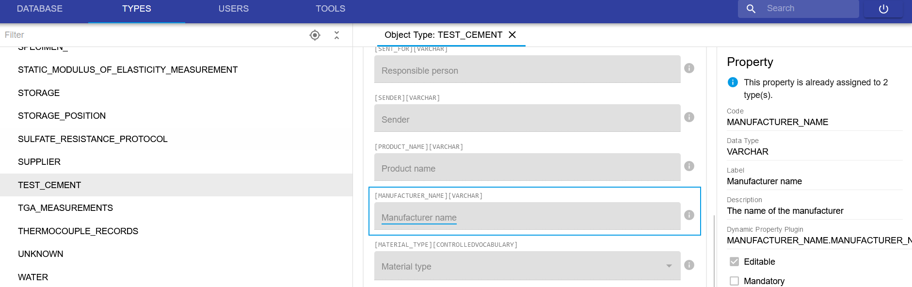
Task: Click the Manufacturer name preview field
Action: pos(527,216)
